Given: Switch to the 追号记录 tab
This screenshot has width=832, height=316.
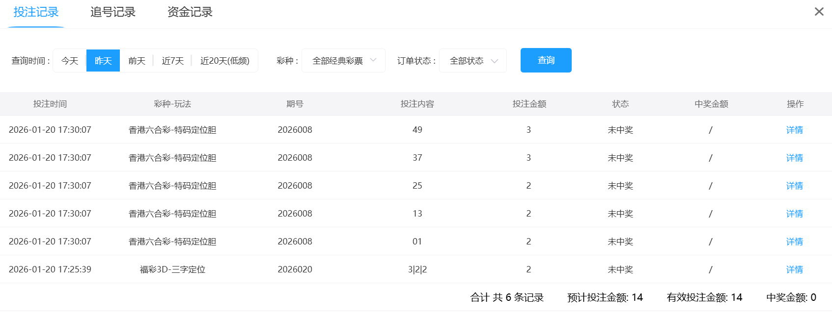Looking at the screenshot, I should (112, 12).
